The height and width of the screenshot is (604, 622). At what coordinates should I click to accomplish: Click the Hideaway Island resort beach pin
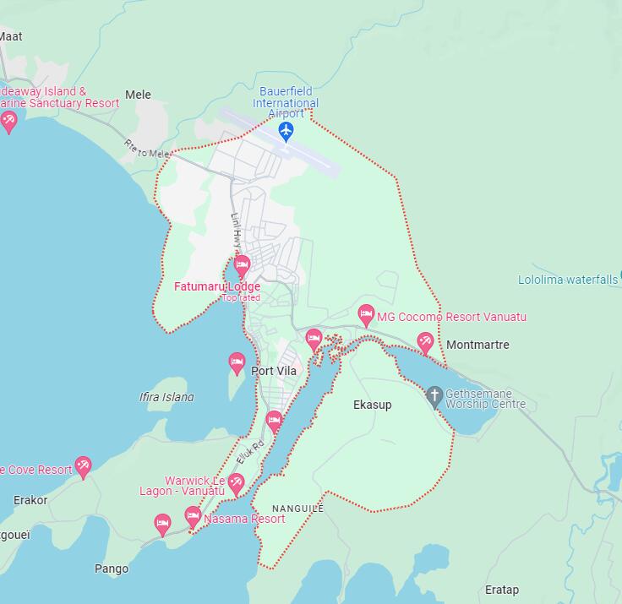click(8, 122)
